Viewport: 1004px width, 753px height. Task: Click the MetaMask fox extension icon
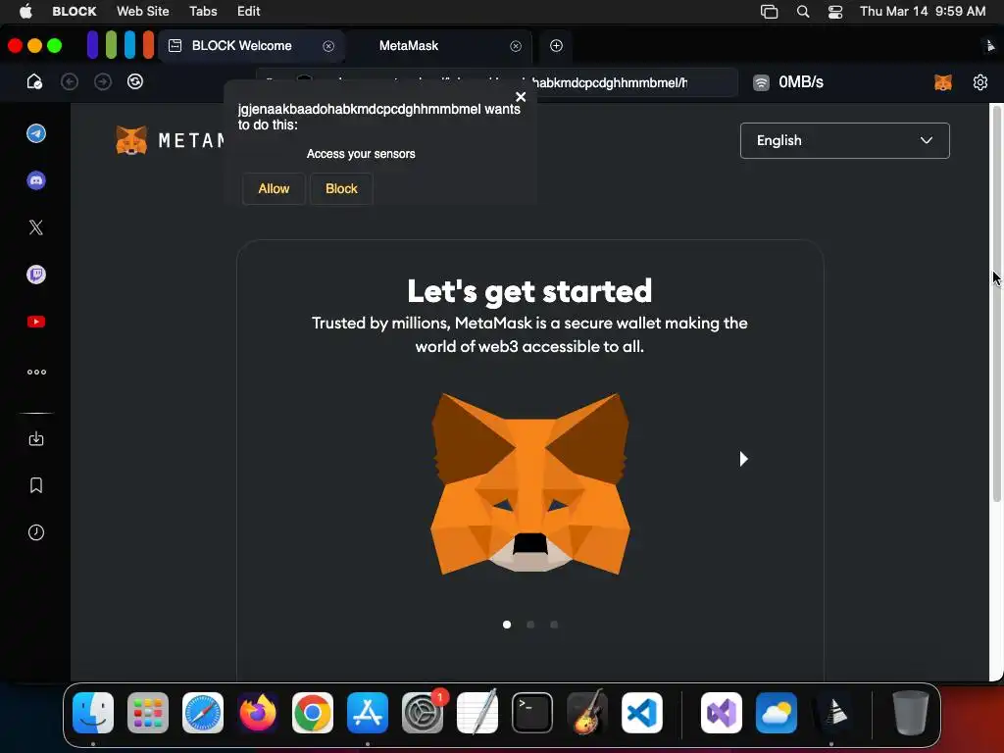coord(943,82)
